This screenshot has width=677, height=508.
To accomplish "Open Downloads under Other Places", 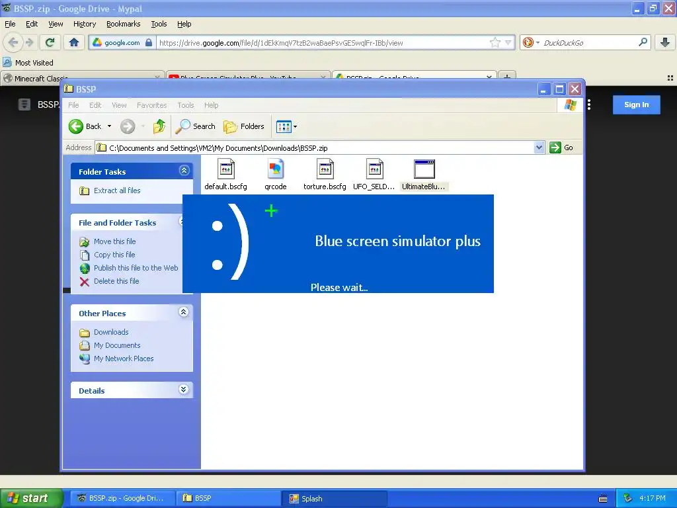I will click(x=111, y=332).
